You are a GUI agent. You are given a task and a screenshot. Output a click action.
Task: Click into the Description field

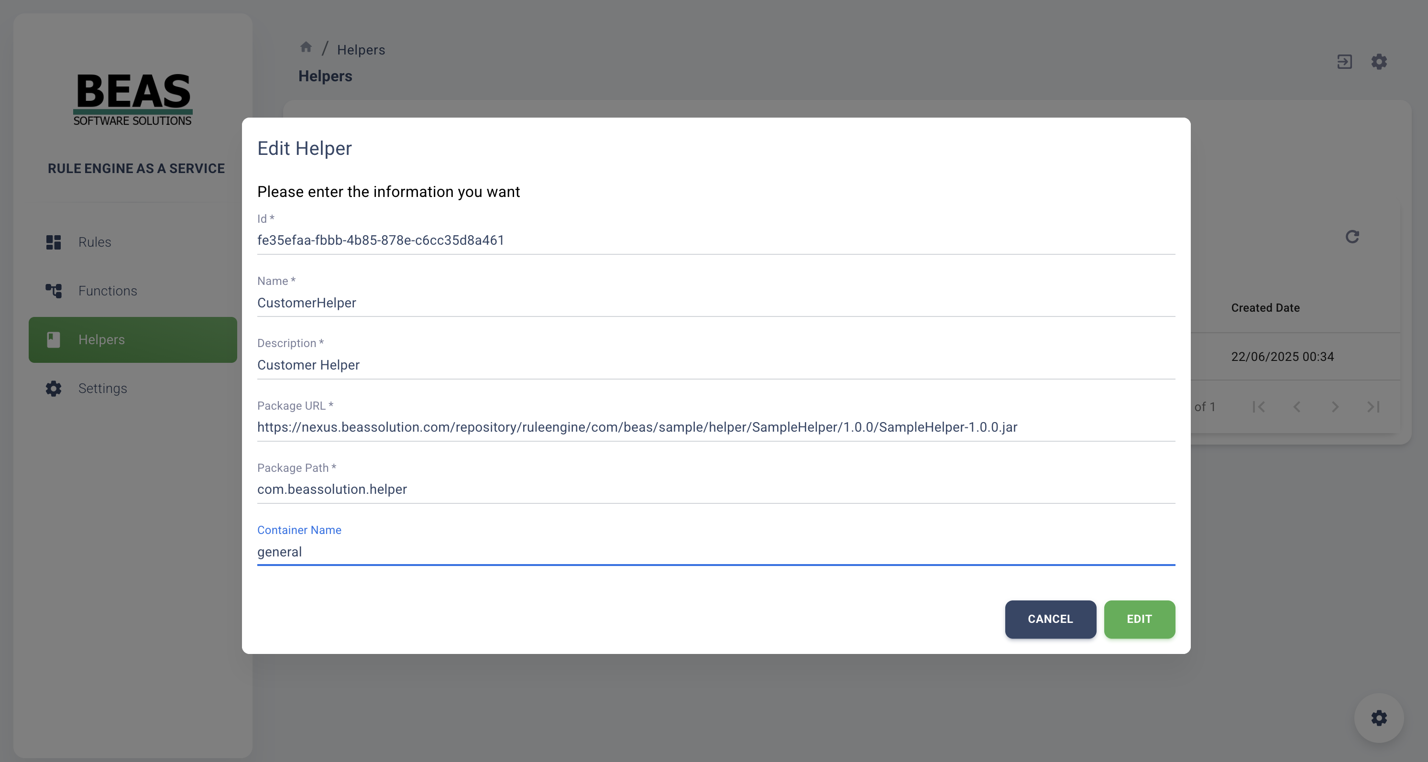715,365
